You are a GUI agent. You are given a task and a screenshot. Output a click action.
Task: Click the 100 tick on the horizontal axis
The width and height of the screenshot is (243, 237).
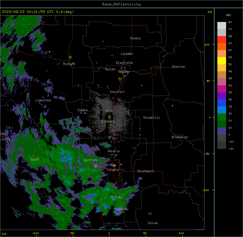[x=181, y=233]
